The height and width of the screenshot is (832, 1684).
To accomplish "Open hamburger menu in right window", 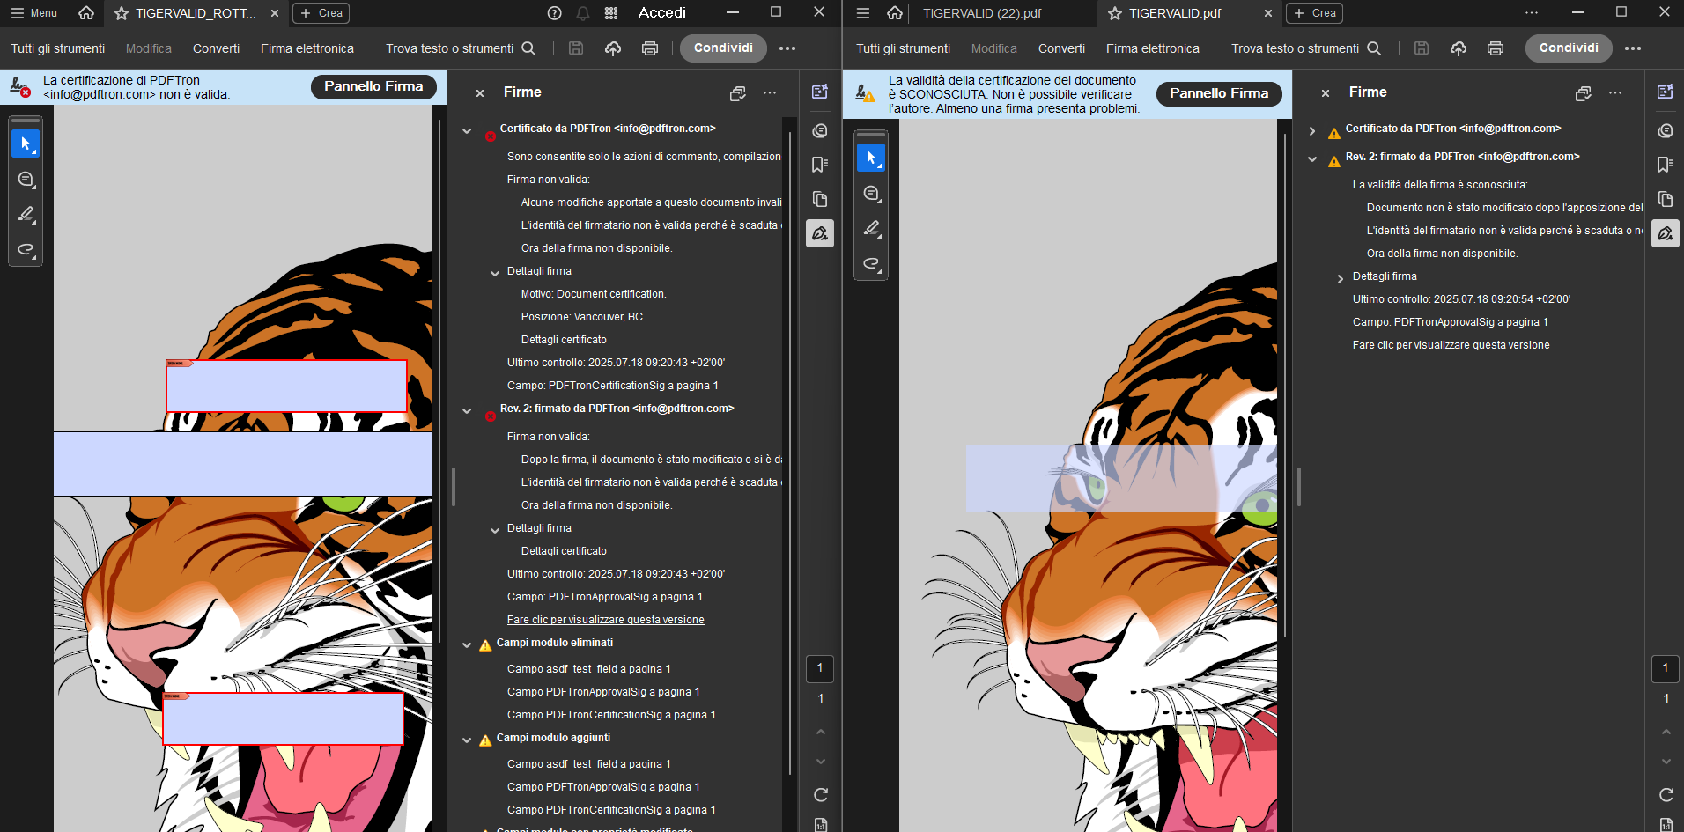I will tap(863, 13).
